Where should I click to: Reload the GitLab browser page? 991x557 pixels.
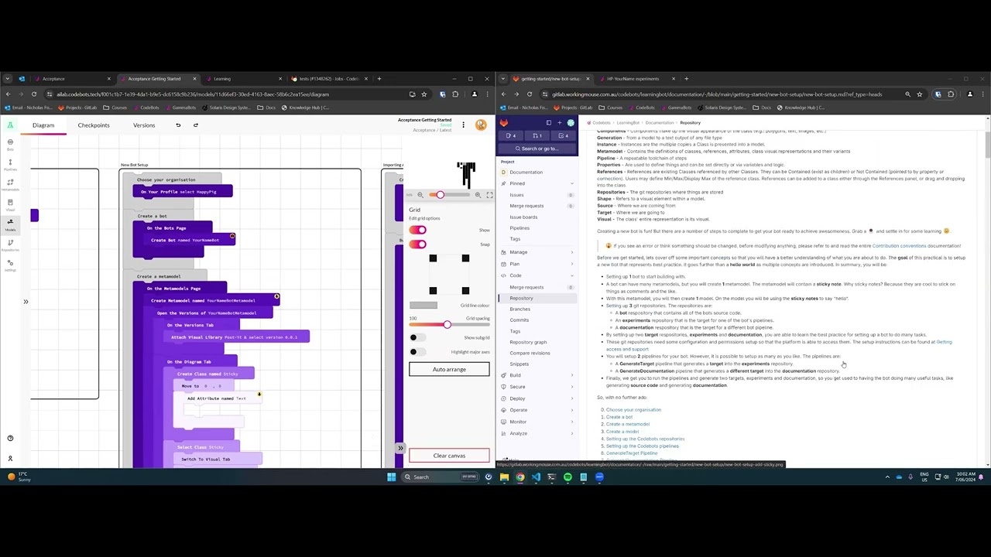(530, 94)
